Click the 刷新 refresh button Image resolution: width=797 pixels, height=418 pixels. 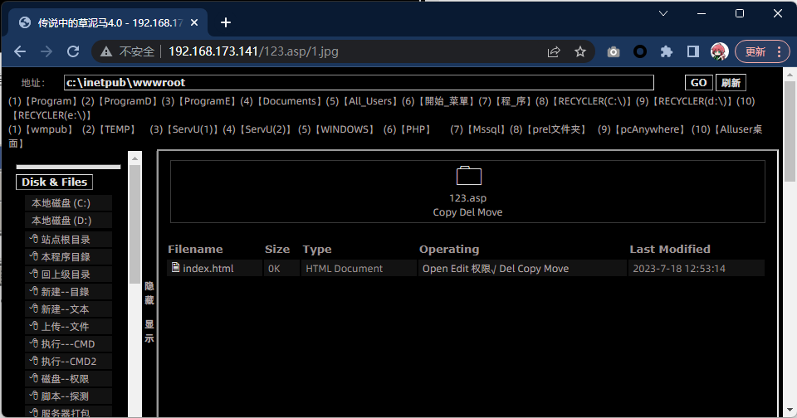point(731,83)
